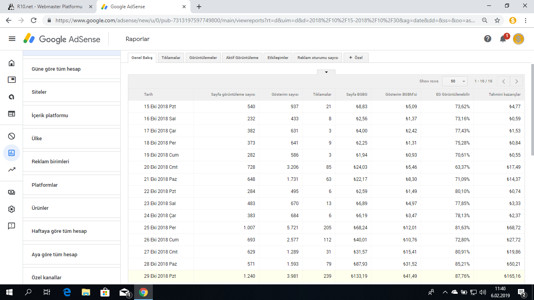Sort by Tahmini kazançlar column
This screenshot has width=534, height=300.
(505, 95)
